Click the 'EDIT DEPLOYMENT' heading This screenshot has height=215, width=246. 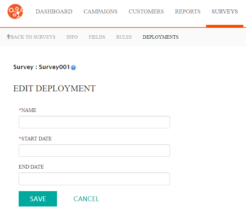click(x=54, y=88)
